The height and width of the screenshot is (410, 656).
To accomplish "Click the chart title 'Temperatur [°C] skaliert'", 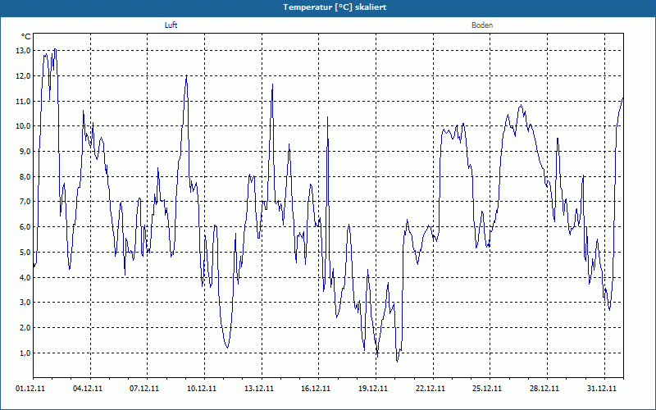I will 335,7.
